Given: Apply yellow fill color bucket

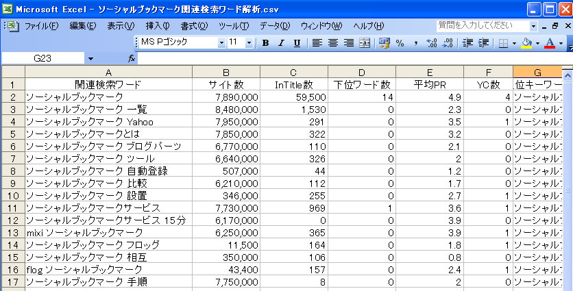Looking at the screenshot, I should coord(527,43).
